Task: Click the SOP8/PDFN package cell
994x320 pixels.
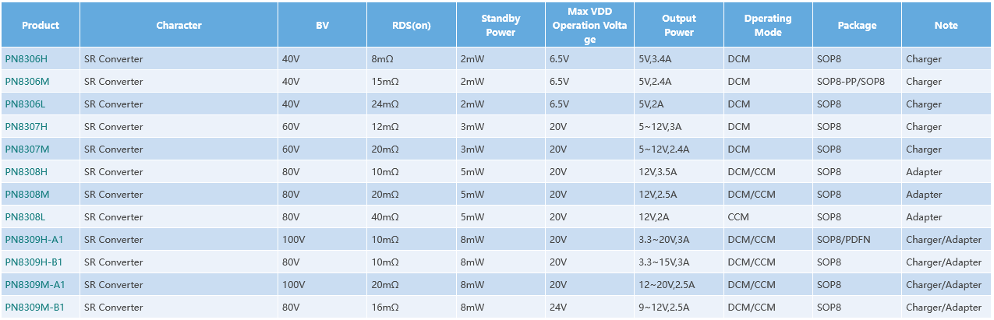Action: pyautogui.click(x=844, y=240)
